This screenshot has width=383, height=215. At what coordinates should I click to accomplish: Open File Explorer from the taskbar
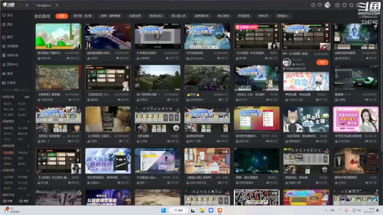[x=202, y=210]
